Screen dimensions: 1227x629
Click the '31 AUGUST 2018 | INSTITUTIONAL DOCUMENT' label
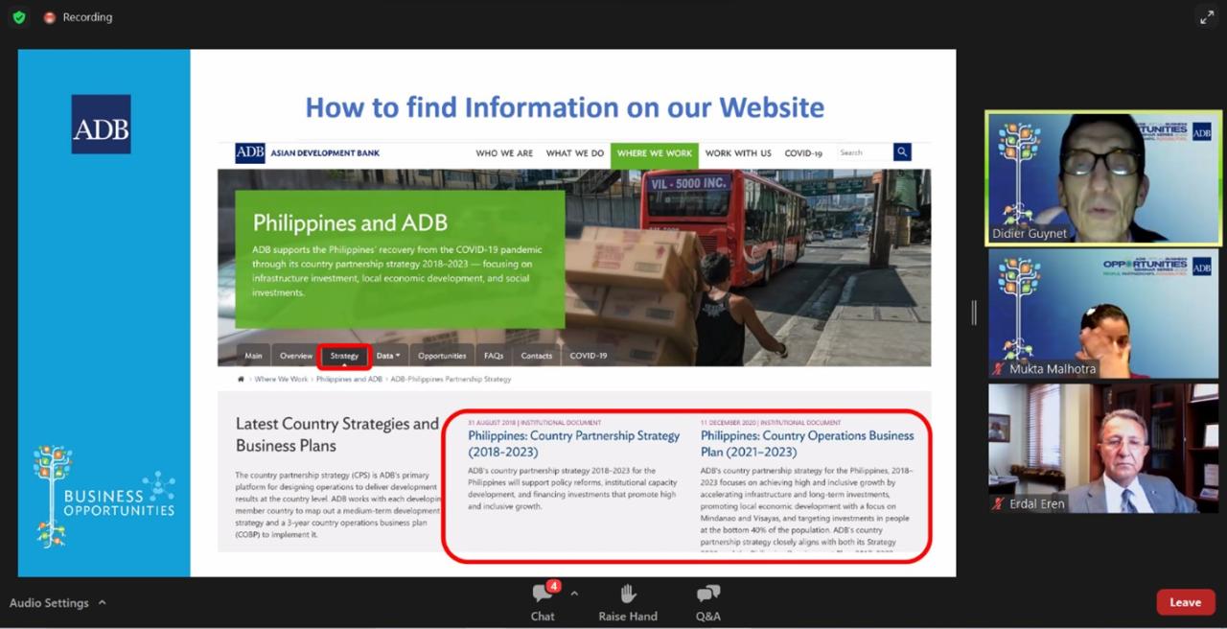point(535,422)
